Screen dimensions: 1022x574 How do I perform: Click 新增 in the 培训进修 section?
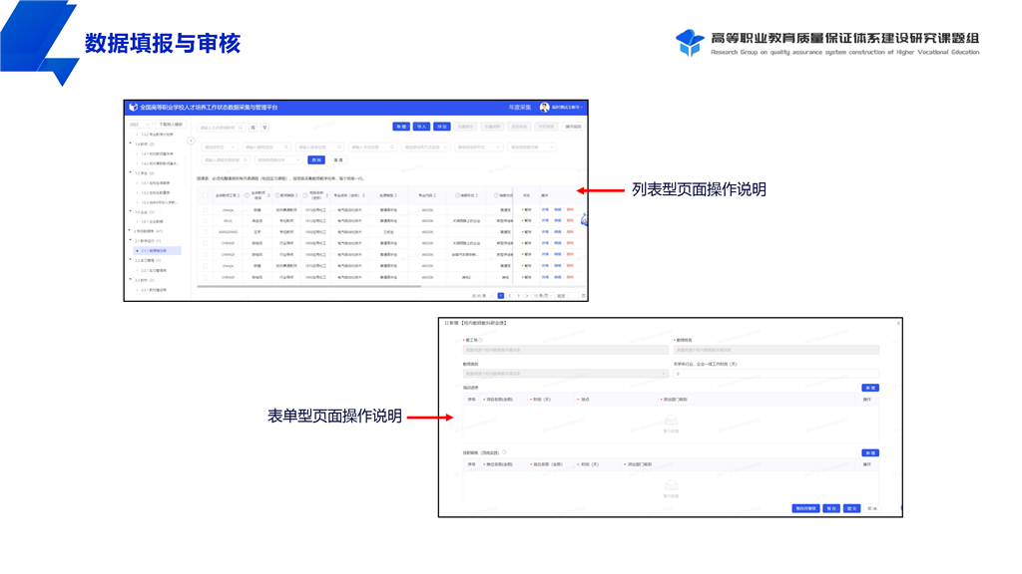[x=870, y=388]
